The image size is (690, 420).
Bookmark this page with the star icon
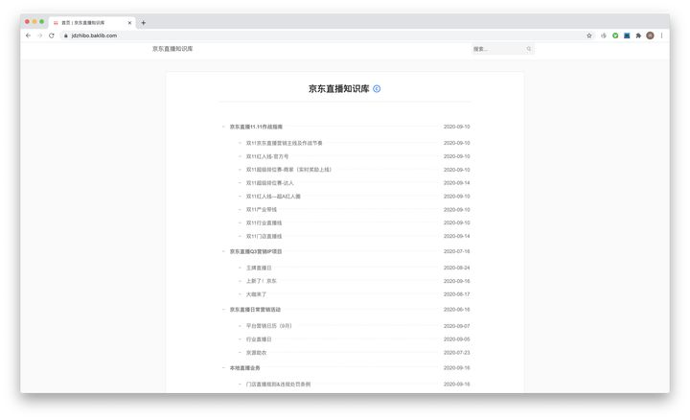[589, 35]
